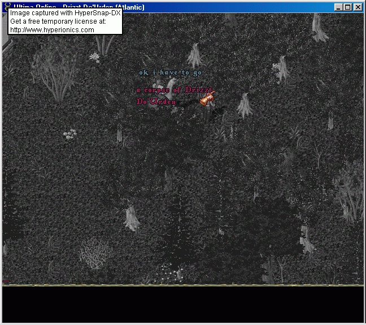Screen dimensions: 366x325
Task: Open the hyperionics.com URL in the overlay
Action: 52,30
